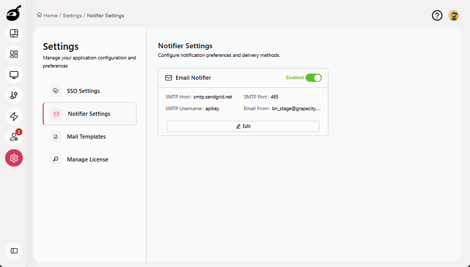Viewport: 470px width, 267px height.
Task: Click Email From value bn_stage@grapecity
Action: point(296,109)
